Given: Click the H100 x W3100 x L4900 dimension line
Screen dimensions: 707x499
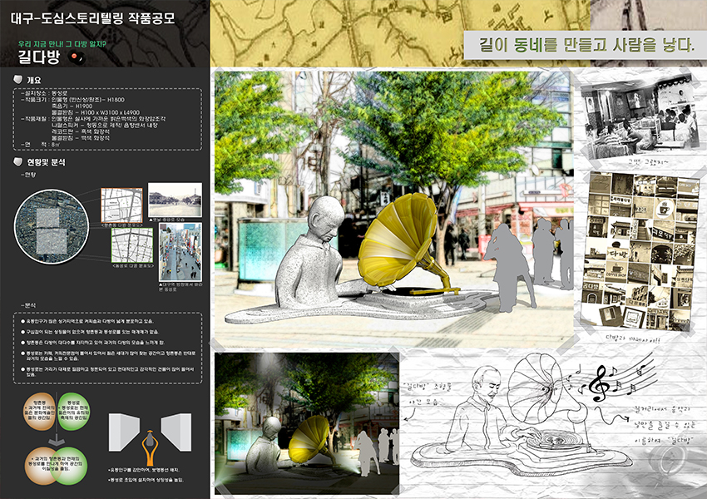Looking at the screenshot, I should pyautogui.click(x=96, y=112).
